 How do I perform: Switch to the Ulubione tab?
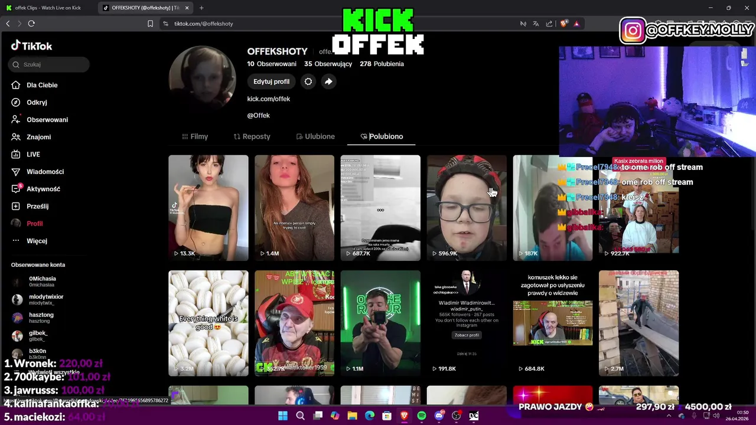pyautogui.click(x=315, y=136)
